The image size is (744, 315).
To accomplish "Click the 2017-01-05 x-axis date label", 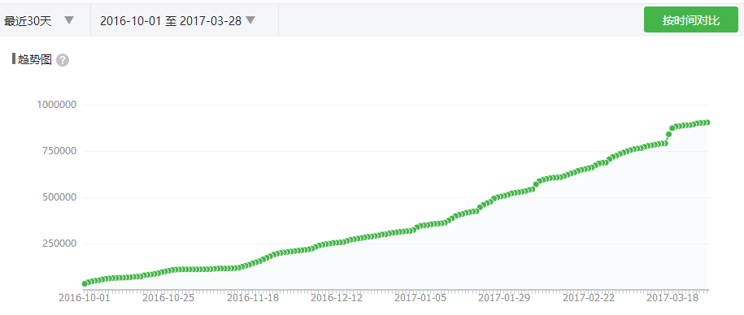I will pos(420,298).
